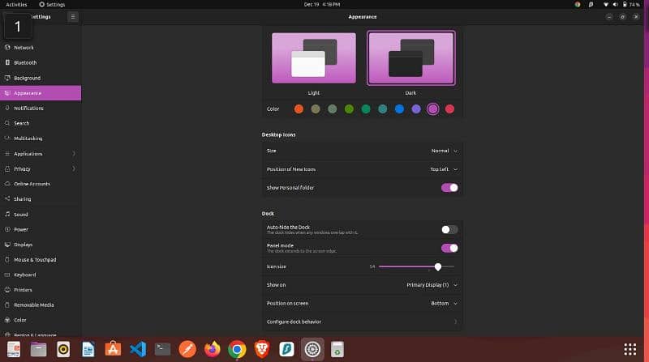The height and width of the screenshot is (362, 649).
Task: Pick the orange accent color
Action: click(x=299, y=109)
